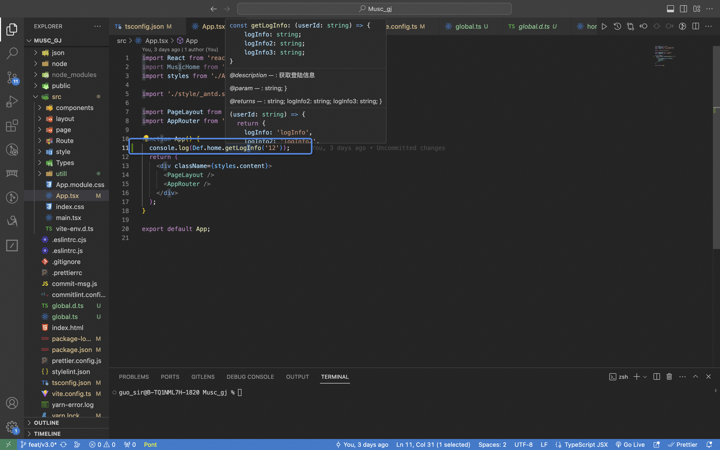Switch to tsconfig.json editor tab
Screen dimensions: 720x450
click(147, 26)
